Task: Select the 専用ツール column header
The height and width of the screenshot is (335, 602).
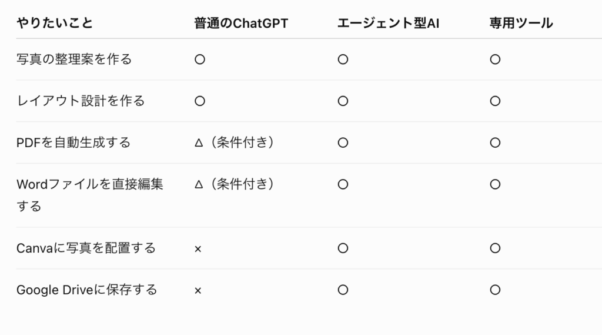Action: click(x=521, y=23)
